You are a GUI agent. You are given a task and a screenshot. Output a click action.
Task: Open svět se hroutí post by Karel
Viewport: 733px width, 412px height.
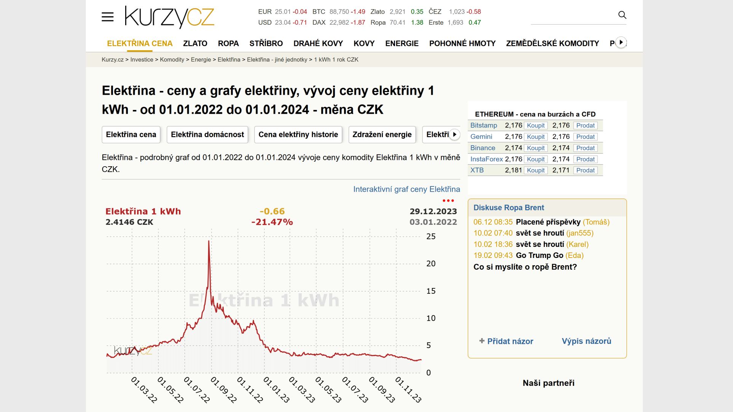click(540, 244)
